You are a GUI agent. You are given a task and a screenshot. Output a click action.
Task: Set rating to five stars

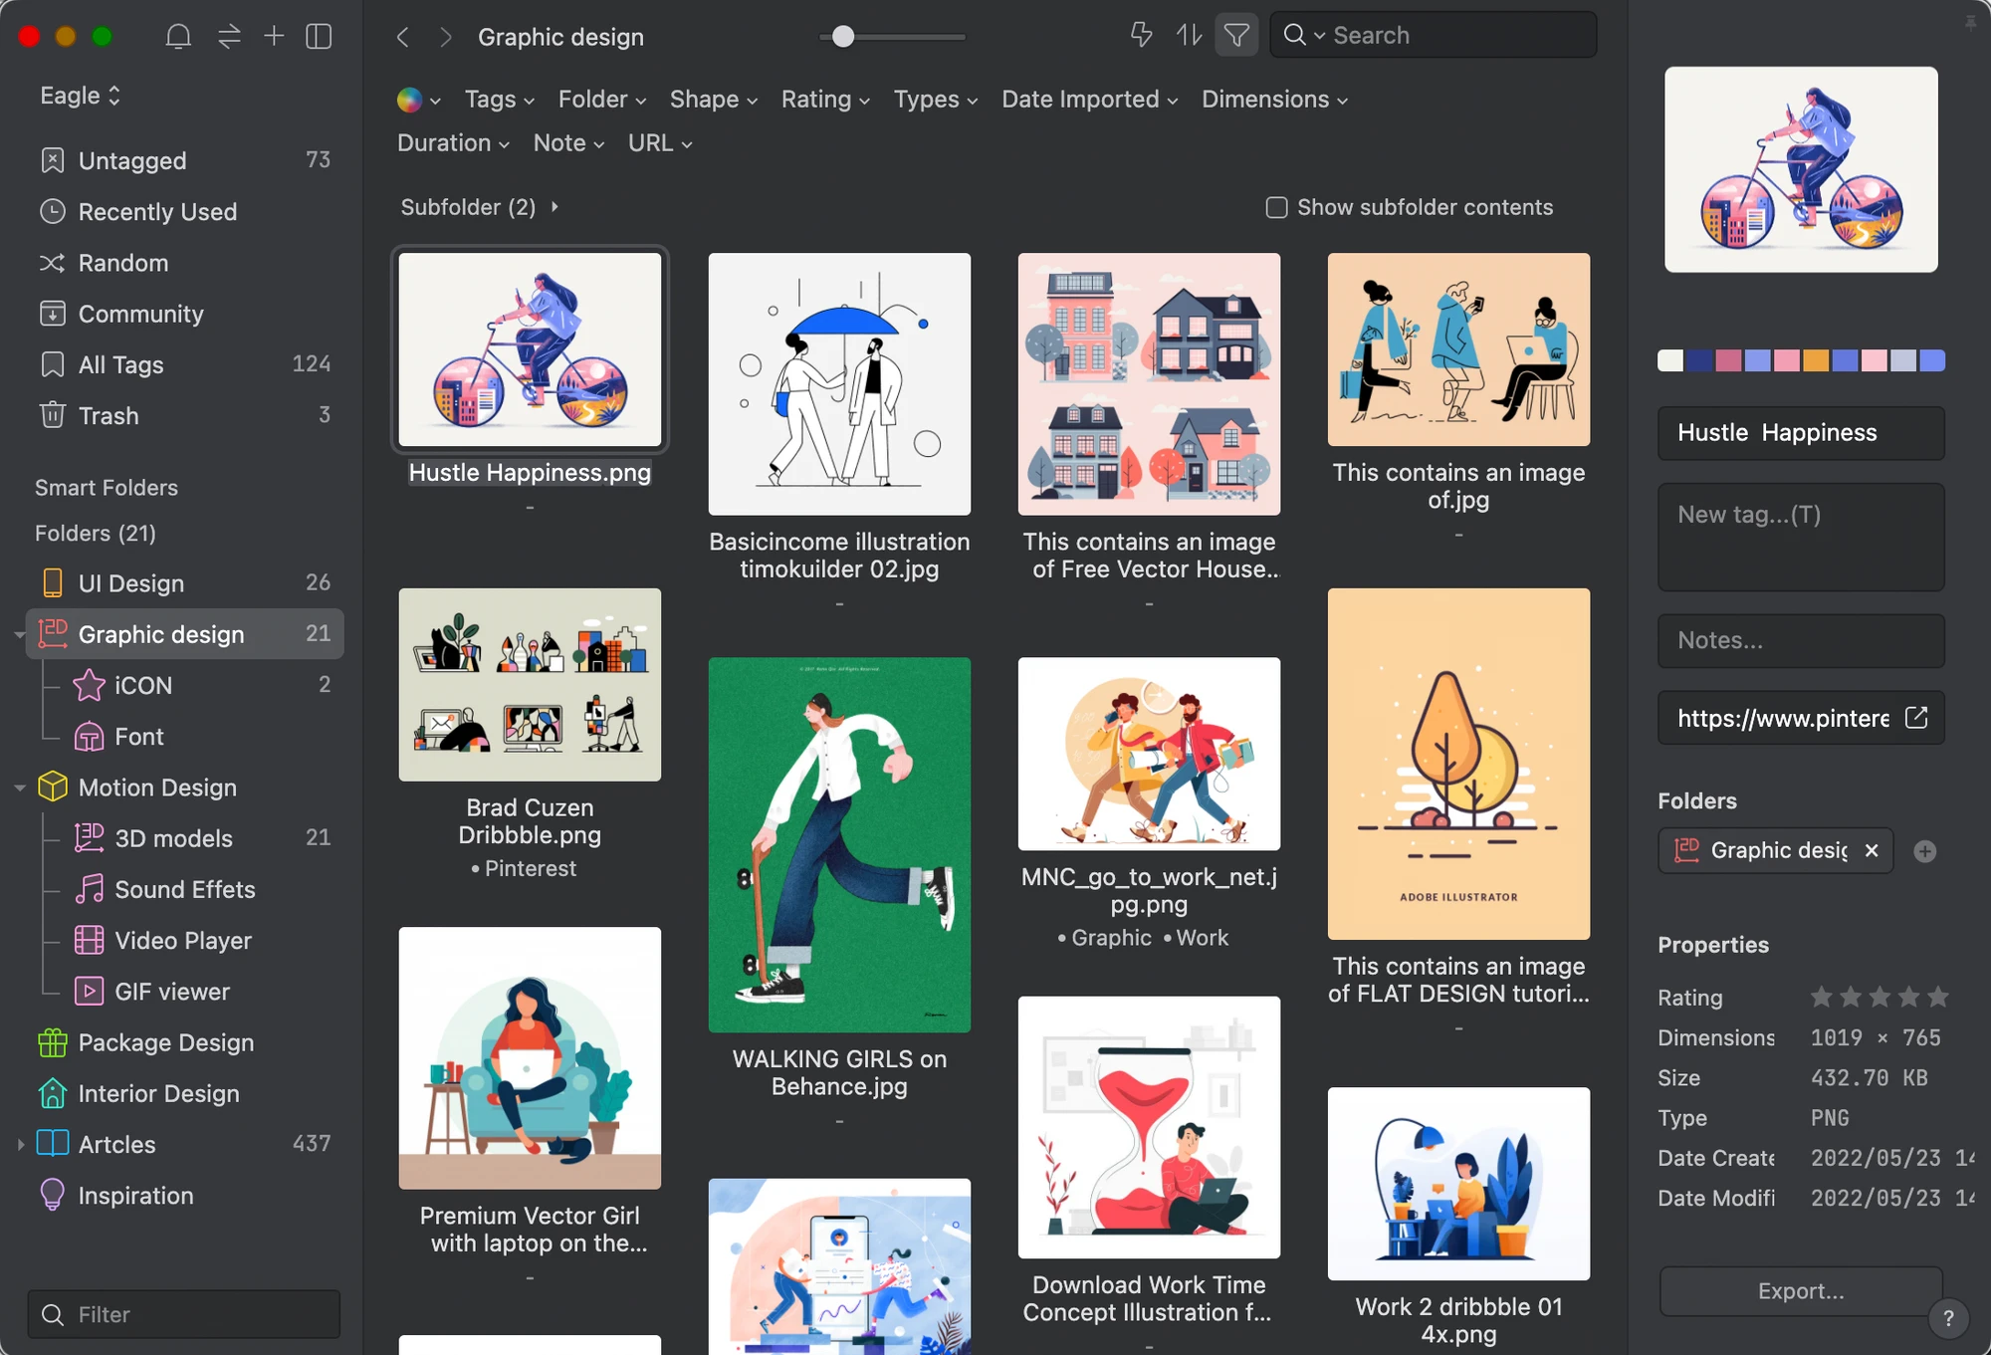(x=1937, y=997)
